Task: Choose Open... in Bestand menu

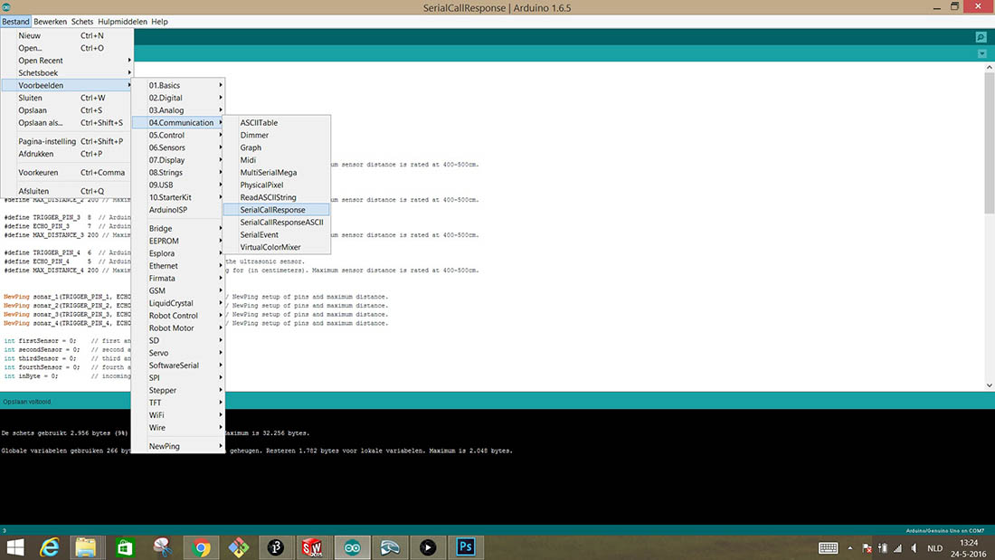Action: click(x=67, y=48)
